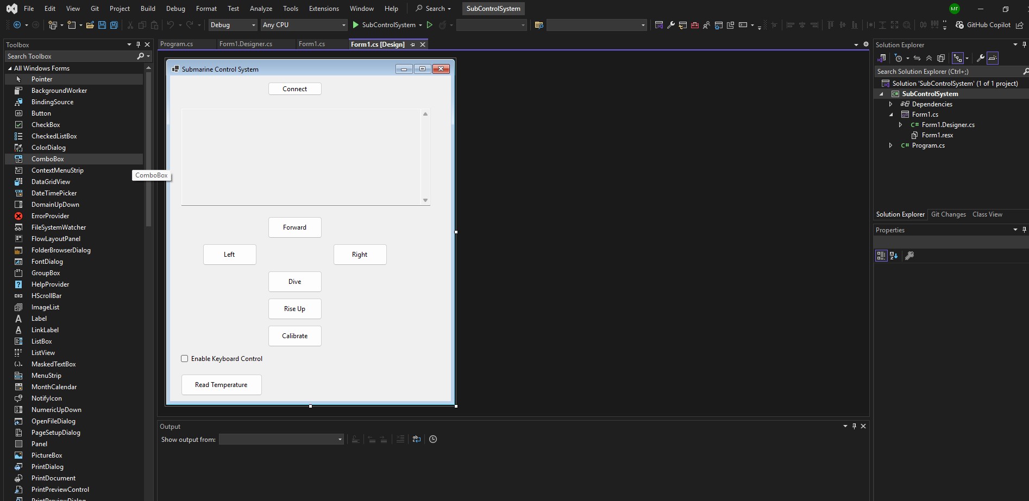Viewport: 1029px width, 501px height.
Task: Click Show All Files icon in Solution Explorer
Action: (x=941, y=58)
